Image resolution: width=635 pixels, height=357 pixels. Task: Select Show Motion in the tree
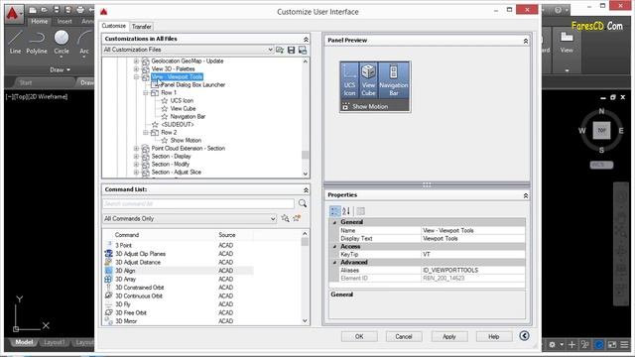186,141
